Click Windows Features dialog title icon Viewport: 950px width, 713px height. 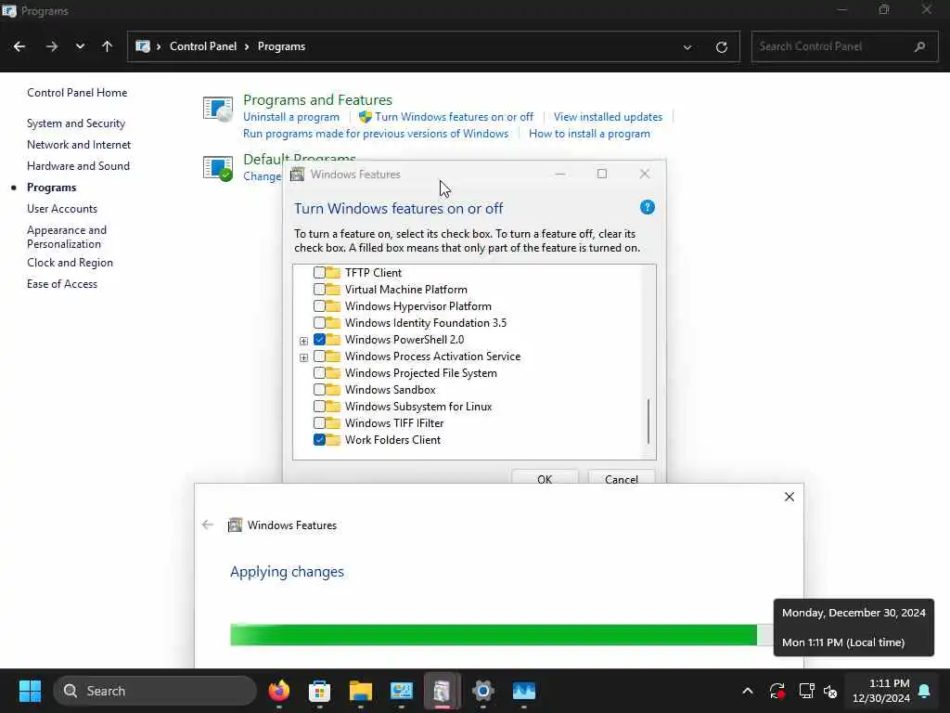click(x=297, y=175)
